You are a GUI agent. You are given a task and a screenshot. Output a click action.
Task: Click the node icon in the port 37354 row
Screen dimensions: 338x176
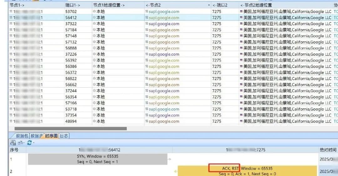[x=11, y=115]
